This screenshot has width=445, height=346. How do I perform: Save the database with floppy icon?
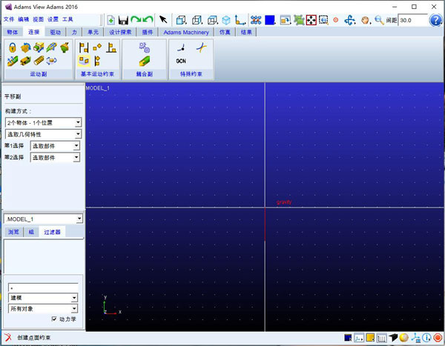[123, 20]
